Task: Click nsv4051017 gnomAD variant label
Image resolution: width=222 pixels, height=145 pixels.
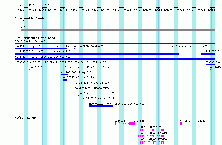Action: pos(117,104)
